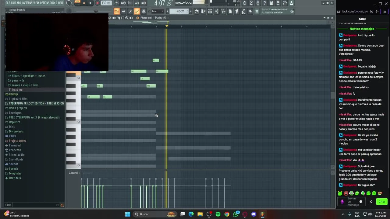390x219 pixels.
Task: Open the OPTIONS menu
Action: click(x=44, y=3)
